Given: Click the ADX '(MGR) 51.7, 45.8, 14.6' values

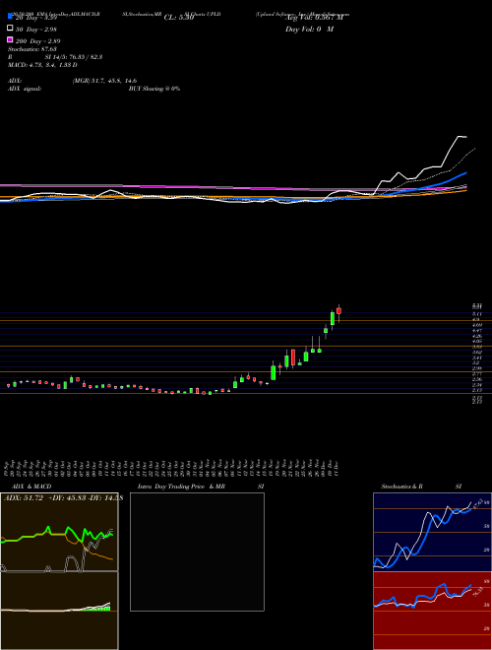Looking at the screenshot, I should coord(104,81).
